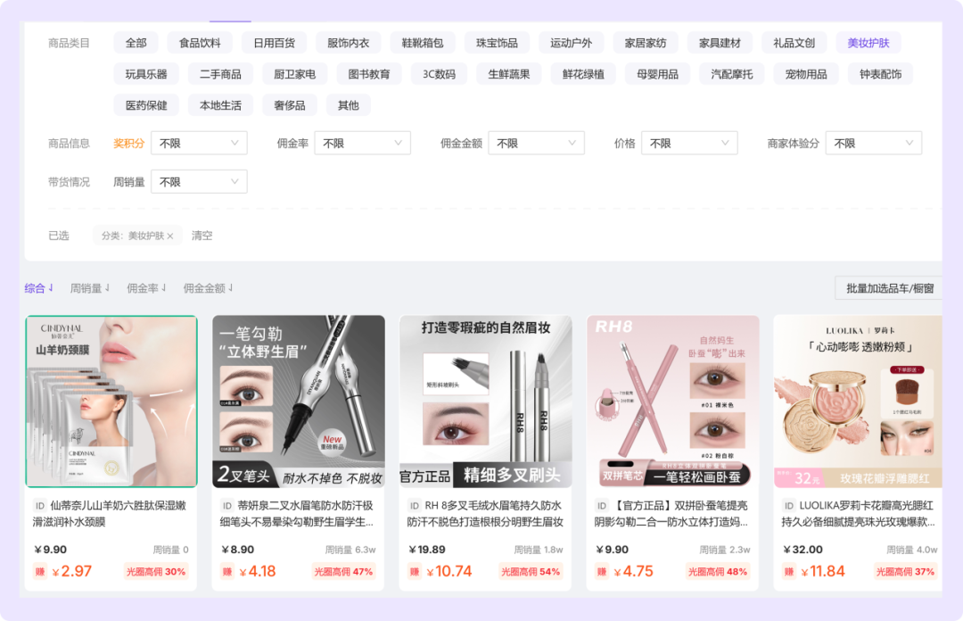This screenshot has width=963, height=621.
Task: Open the 山羊奶颈膜 product image
Action: [111, 402]
